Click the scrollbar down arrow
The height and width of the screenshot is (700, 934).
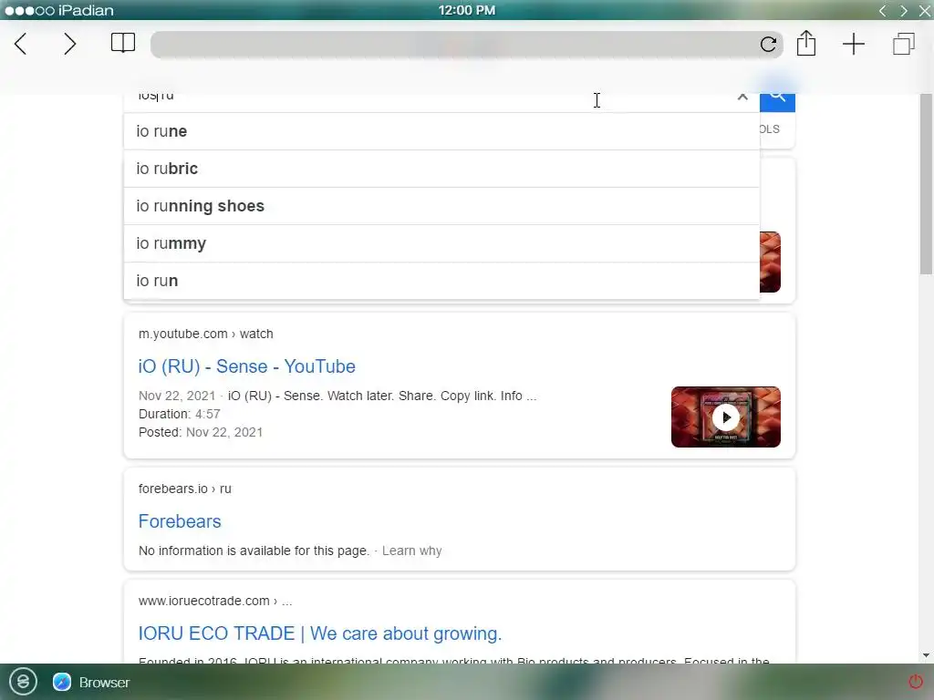(x=927, y=655)
